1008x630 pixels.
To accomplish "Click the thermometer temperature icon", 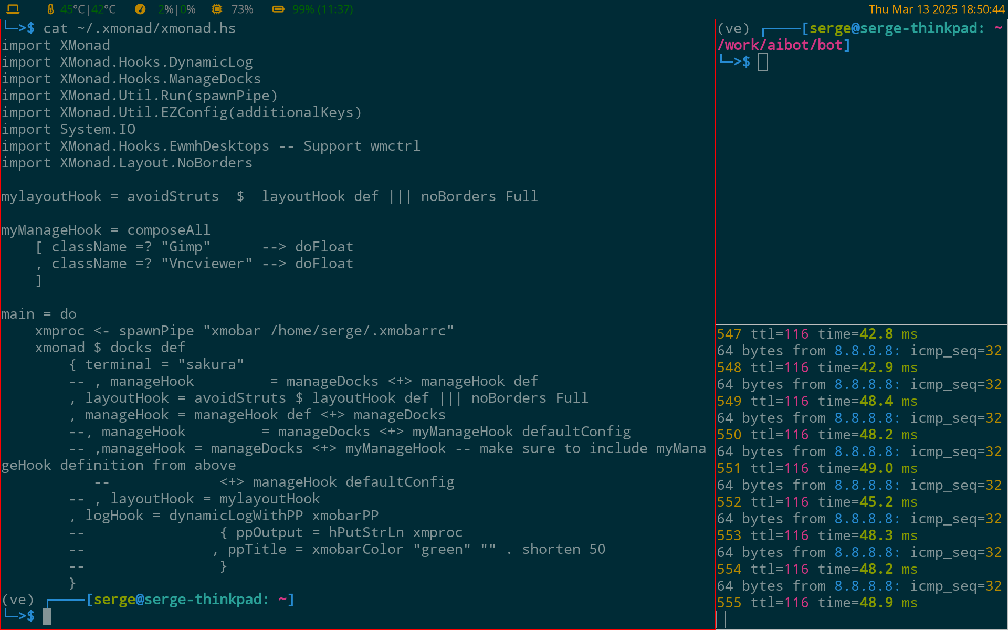I will (50, 9).
